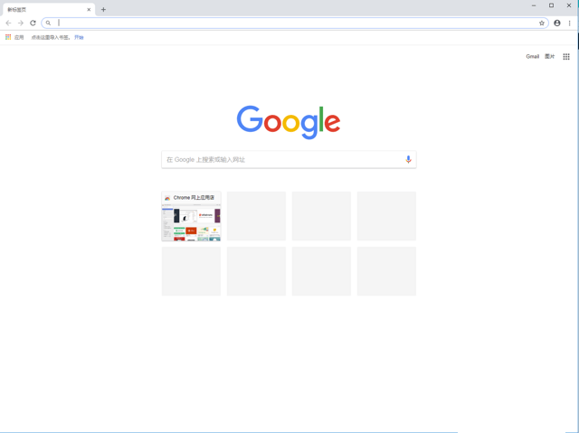
Task: Open the user profile avatar icon
Action: pos(557,23)
